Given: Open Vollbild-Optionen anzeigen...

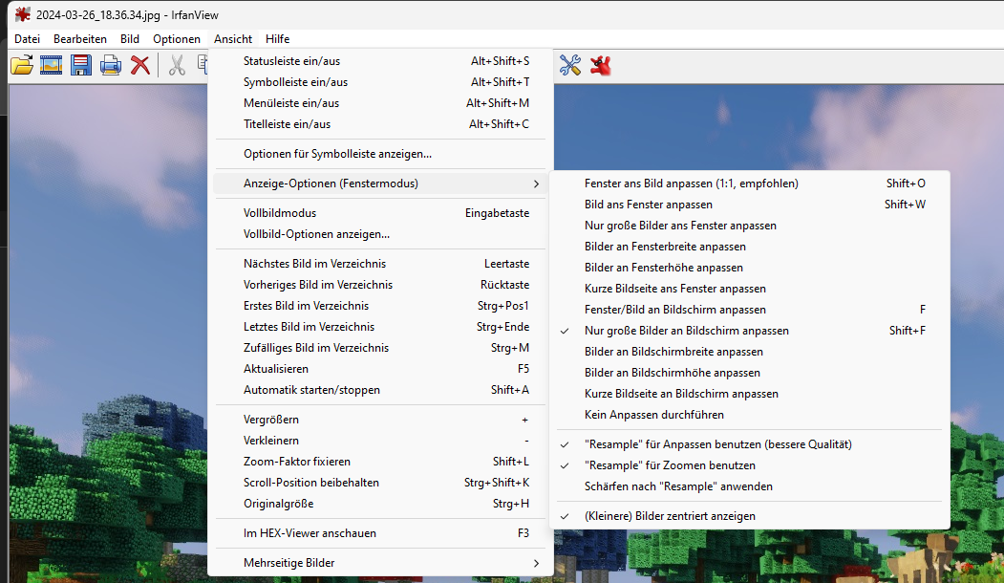Looking at the screenshot, I should (x=380, y=234).
